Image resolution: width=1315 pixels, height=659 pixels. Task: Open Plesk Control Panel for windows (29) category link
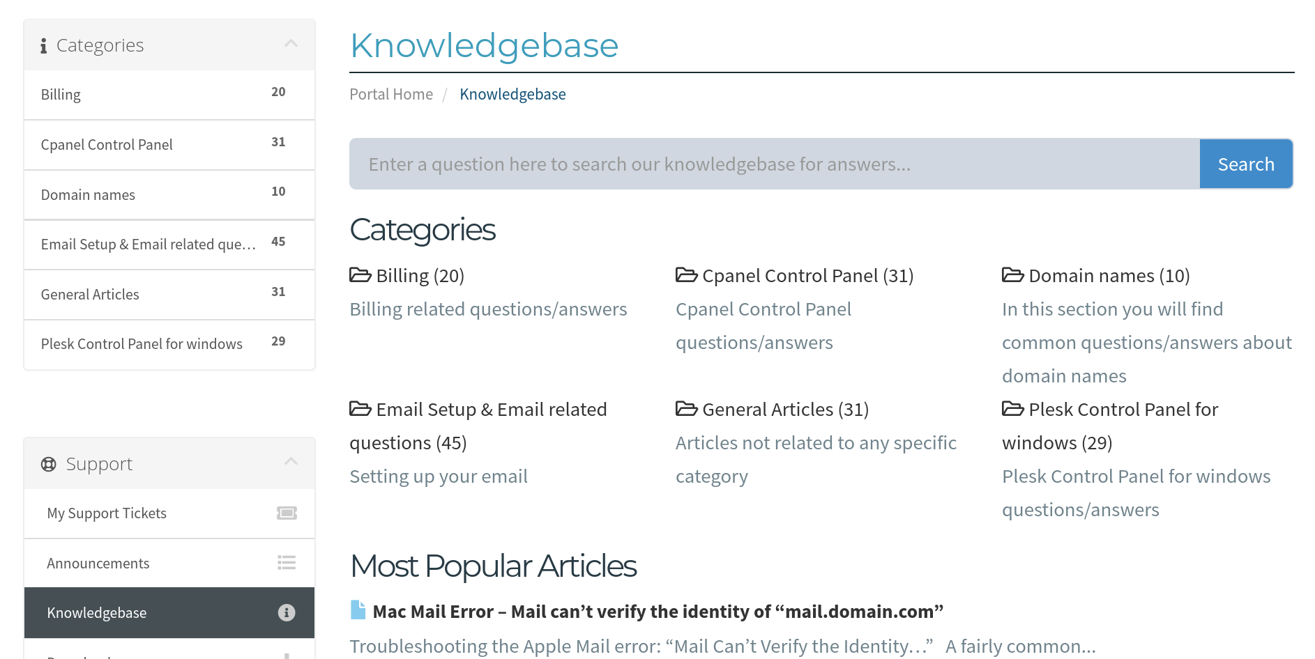1110,426
